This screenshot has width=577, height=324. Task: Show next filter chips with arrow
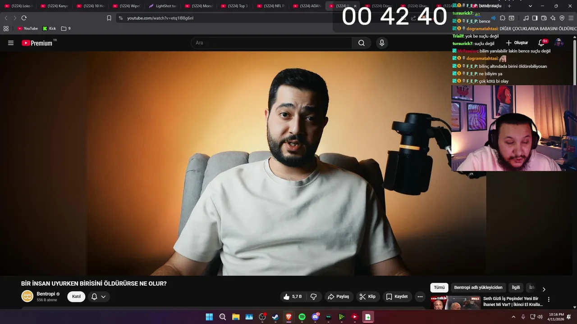click(x=544, y=289)
